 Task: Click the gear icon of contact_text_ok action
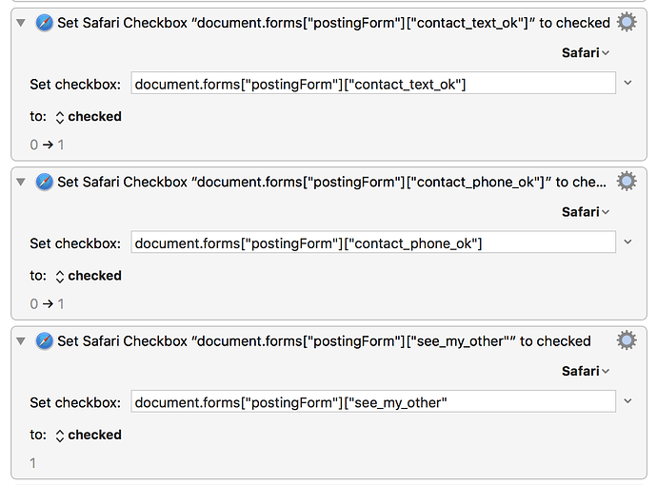[627, 22]
